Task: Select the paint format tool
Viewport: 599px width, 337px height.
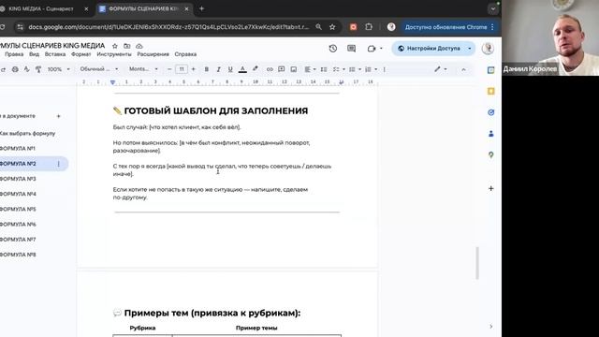Action: [x=38, y=69]
